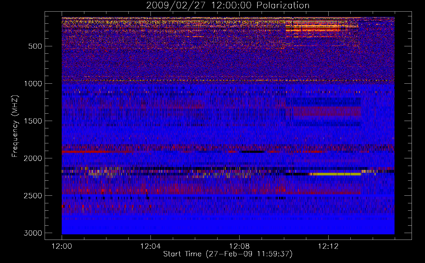This screenshot has height=263, width=425.
Task: Click the 1500 frequency tick label
Action: click(33, 121)
